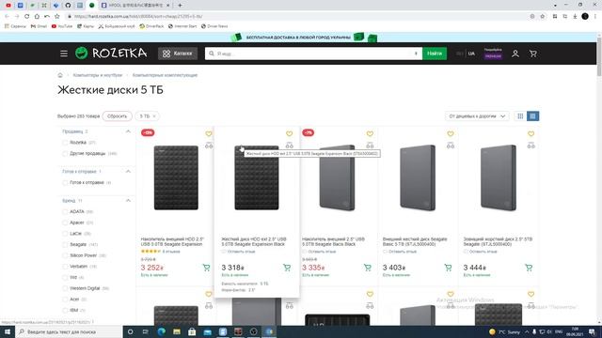Add 3 318 ₴ drive to cart
The width and height of the screenshot is (602, 338).
(x=287, y=268)
